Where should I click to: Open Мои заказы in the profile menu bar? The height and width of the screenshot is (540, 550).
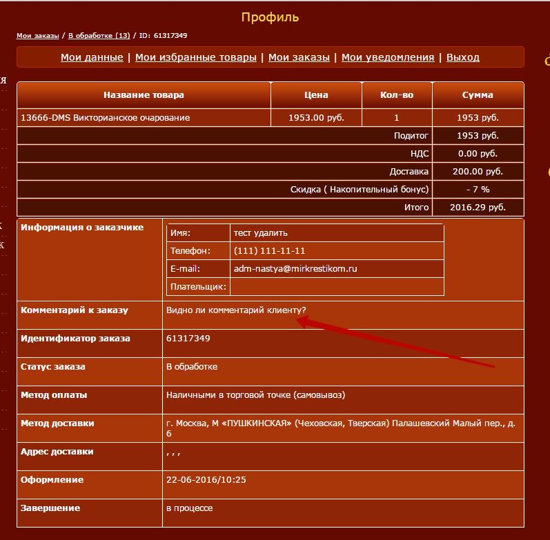[x=299, y=57]
